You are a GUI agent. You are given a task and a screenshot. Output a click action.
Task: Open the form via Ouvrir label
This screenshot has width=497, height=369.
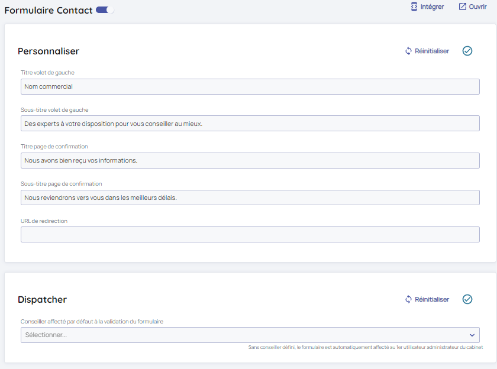tap(477, 7)
